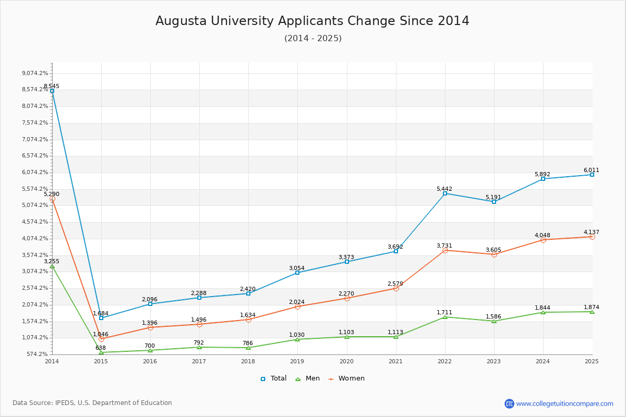Click the Men data point for 2016 (700)

[x=150, y=350]
